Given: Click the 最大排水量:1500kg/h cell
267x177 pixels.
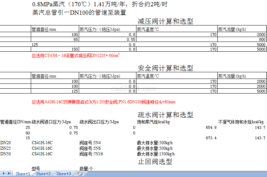Looking at the screenshot, I should [156, 154].
